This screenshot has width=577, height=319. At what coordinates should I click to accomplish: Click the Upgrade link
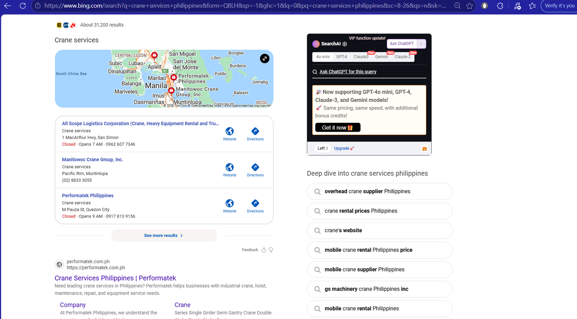344,148
